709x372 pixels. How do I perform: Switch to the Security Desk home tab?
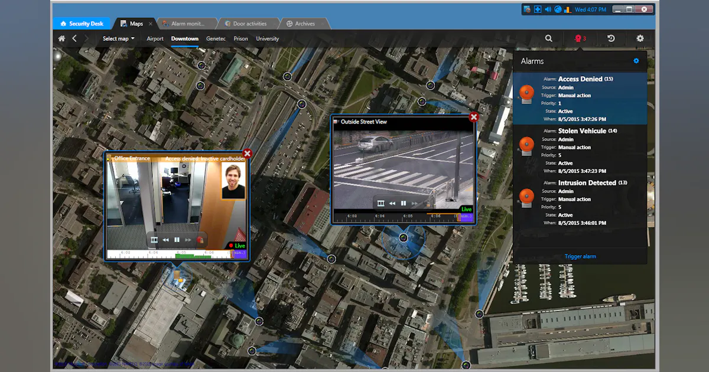pos(82,24)
